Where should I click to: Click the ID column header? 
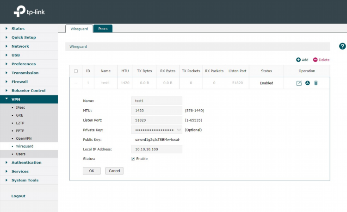88,71
